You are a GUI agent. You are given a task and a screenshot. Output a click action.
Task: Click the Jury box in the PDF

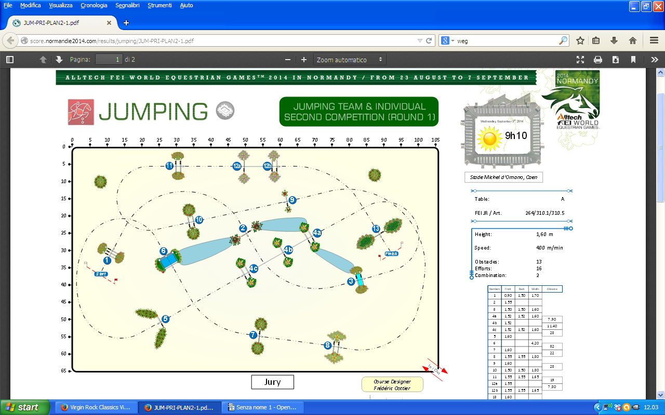(273, 382)
